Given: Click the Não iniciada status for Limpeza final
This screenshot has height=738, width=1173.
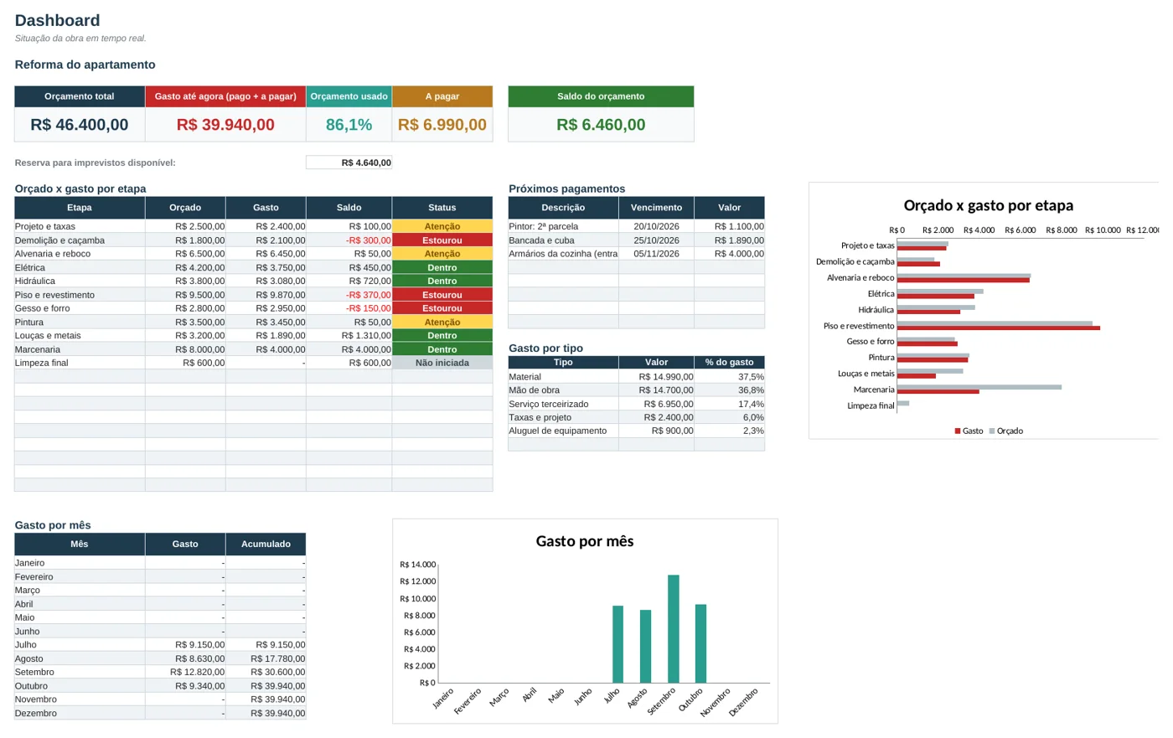Looking at the screenshot, I should pos(442,363).
